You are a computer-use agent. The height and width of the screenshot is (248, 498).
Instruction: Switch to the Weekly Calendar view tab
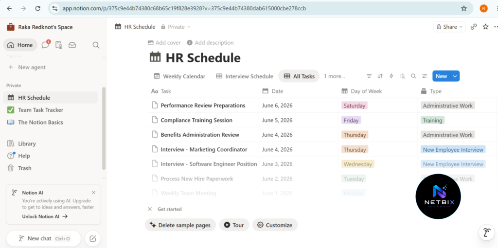[x=179, y=76]
